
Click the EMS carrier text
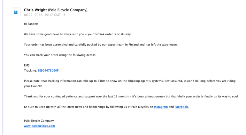[27, 65]
